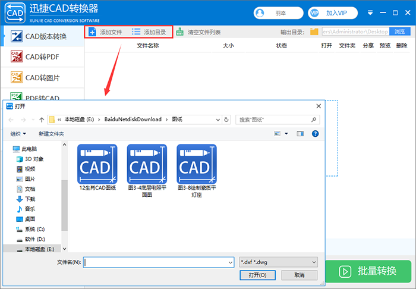
Task: Click the 批量转换 button
Action: click(368, 271)
